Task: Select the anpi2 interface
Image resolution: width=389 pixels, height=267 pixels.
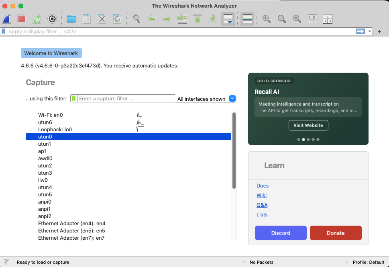Action: tap(128, 216)
